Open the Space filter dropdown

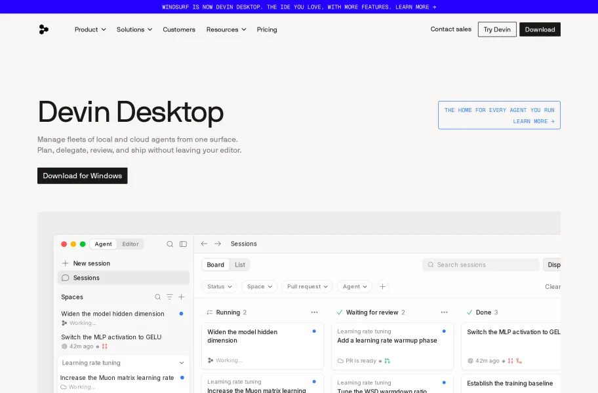[260, 286]
